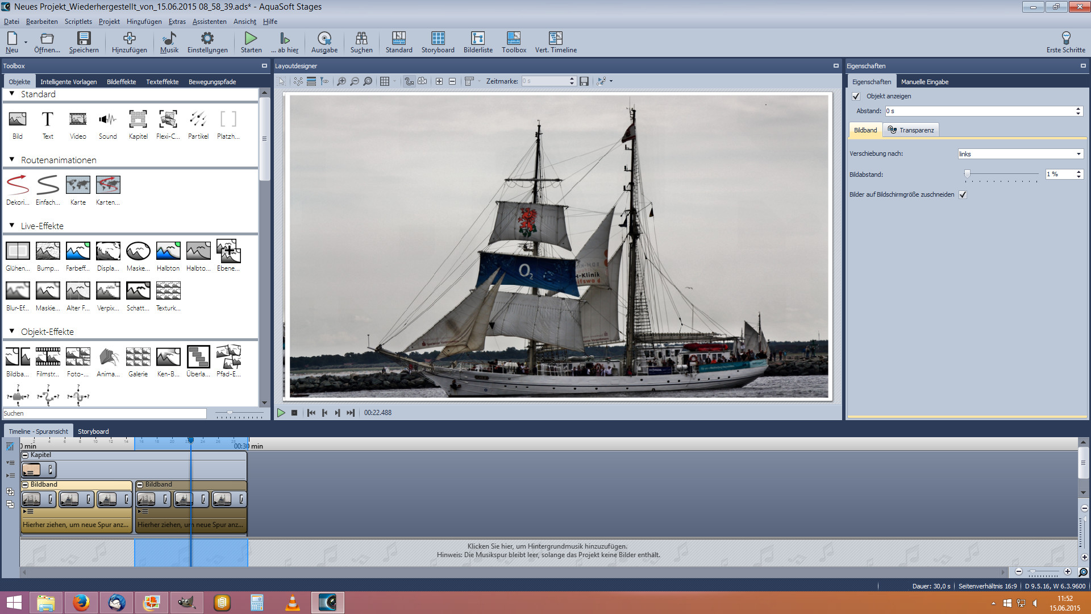Collapse the Kapitel track in timeline
The height and width of the screenshot is (614, 1091).
pyautogui.click(x=25, y=455)
